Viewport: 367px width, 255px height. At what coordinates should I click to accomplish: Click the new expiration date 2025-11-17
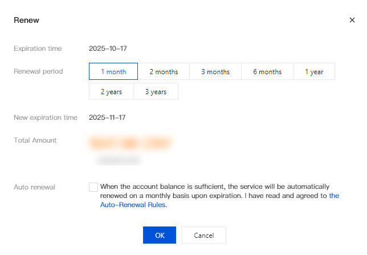click(x=107, y=118)
